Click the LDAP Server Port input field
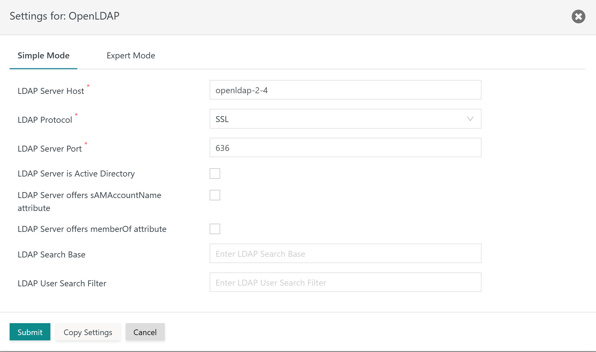 (345, 148)
